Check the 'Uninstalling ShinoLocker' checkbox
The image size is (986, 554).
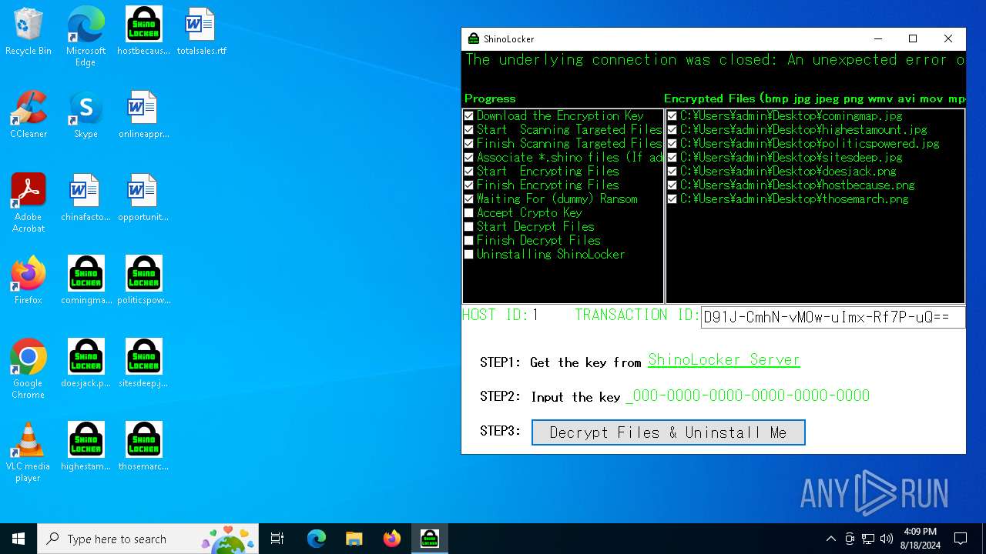click(x=468, y=255)
